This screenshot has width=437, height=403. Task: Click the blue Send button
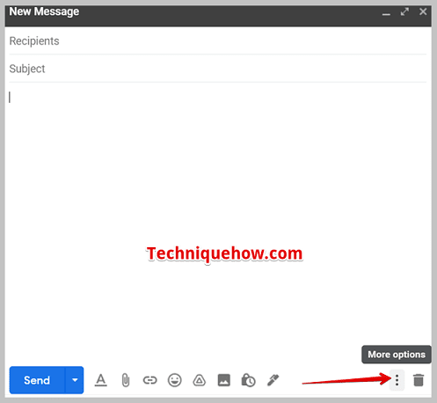[x=37, y=380]
